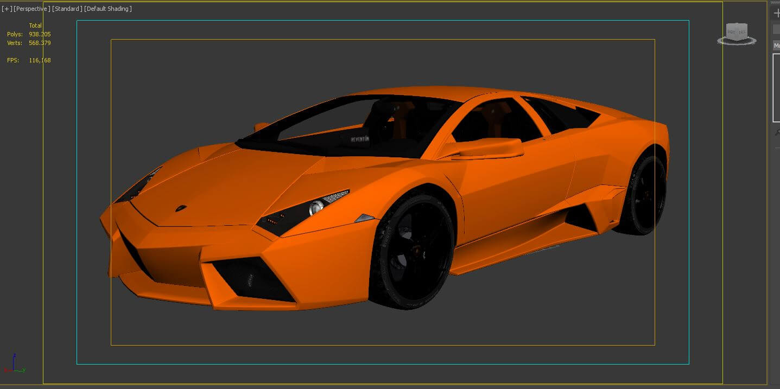Open the [Perspective] point-of-view menu
Image resolution: width=780 pixels, height=389 pixels.
coord(32,9)
